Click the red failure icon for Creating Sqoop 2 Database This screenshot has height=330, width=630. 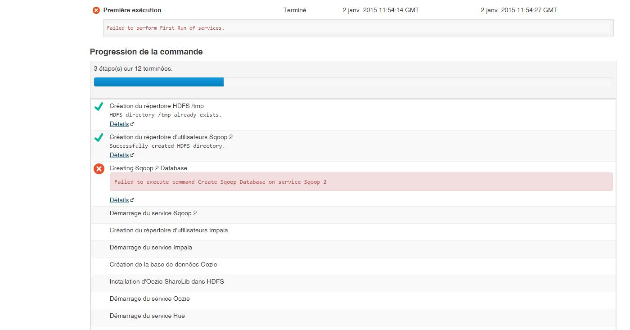click(99, 169)
